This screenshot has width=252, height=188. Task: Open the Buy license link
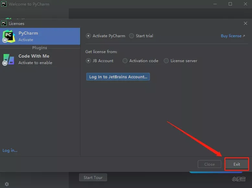233,36
